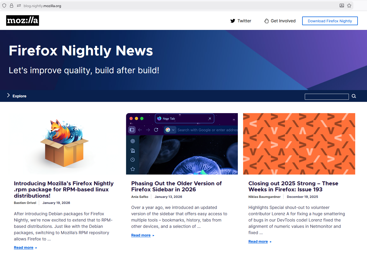Click the Mozilla logo
Image resolution: width=367 pixels, height=258 pixels.
point(23,20)
